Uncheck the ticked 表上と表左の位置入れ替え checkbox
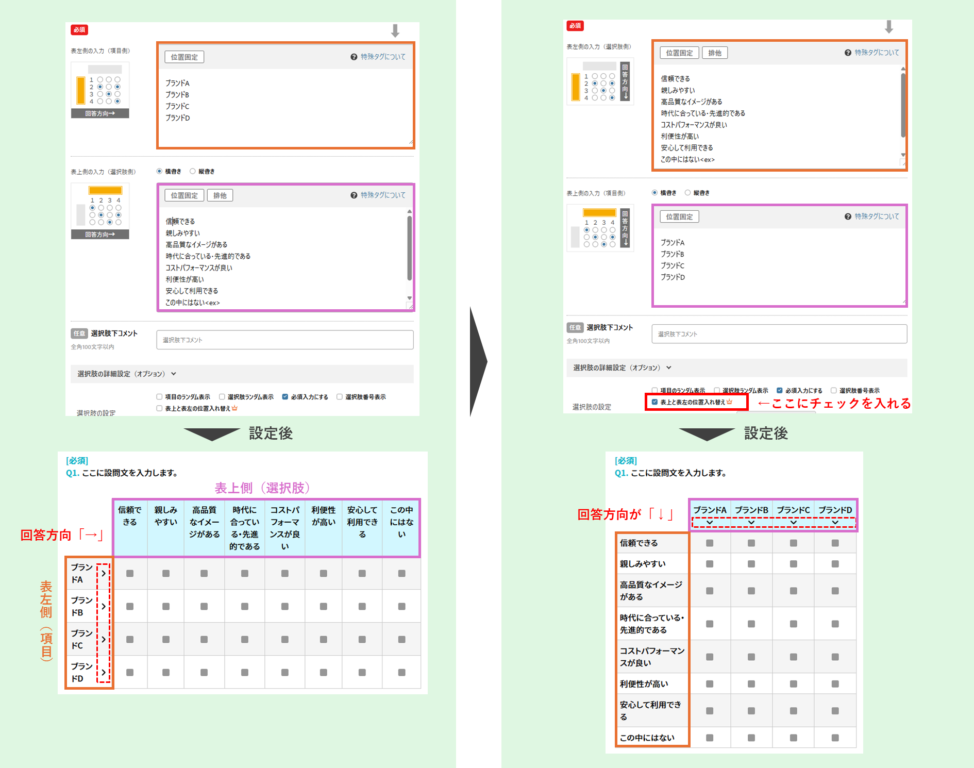This screenshot has width=974, height=768. pos(654,402)
